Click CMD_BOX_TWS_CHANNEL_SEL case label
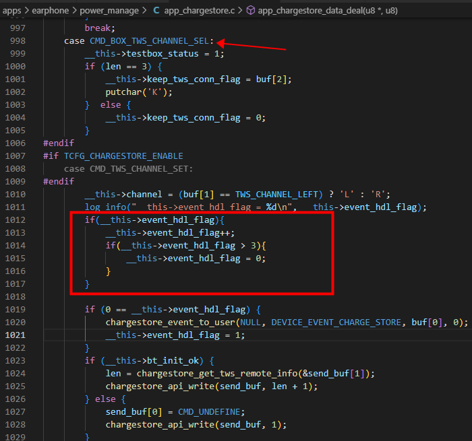472x441 pixels. click(x=149, y=41)
